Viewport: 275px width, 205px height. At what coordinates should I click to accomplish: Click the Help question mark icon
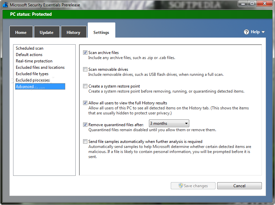(x=246, y=32)
